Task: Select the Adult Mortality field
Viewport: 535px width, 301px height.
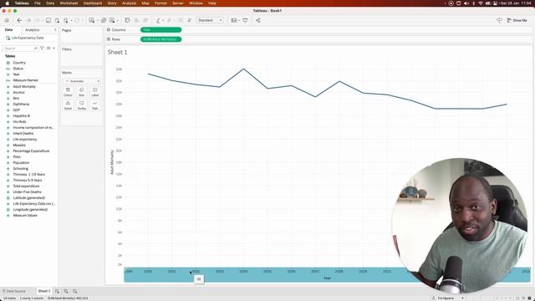Action: click(x=24, y=87)
